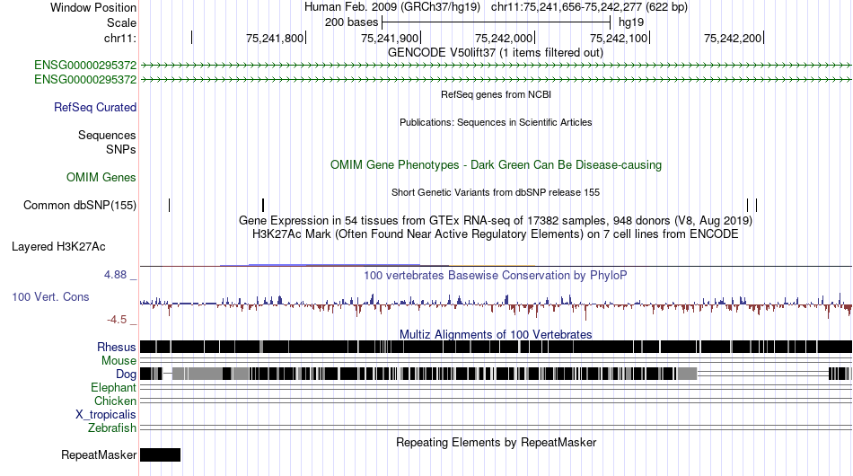Click the 75,242,200 ruler position

tap(733, 39)
